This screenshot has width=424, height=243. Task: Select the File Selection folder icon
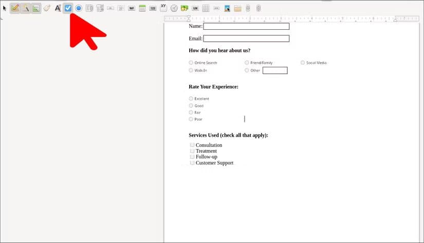tap(237, 8)
